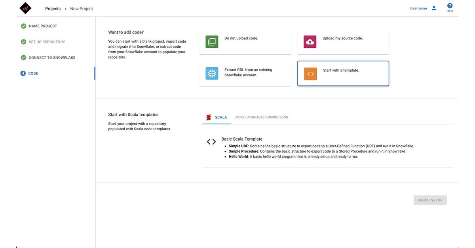
Task: Select the Snowflake icon for DDL extraction
Action: 212,73
